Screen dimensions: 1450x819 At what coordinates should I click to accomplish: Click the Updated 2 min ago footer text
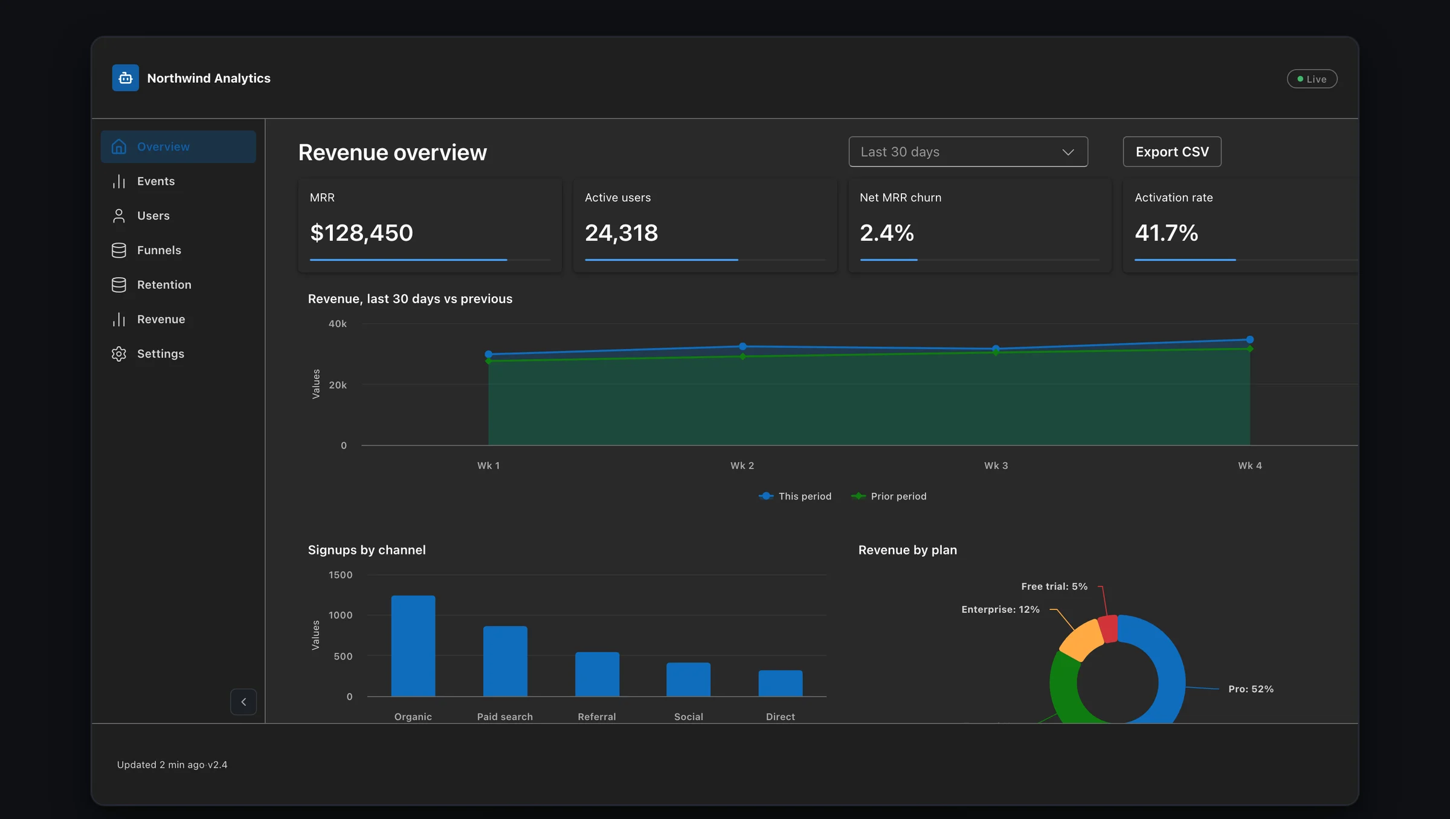[x=161, y=765]
